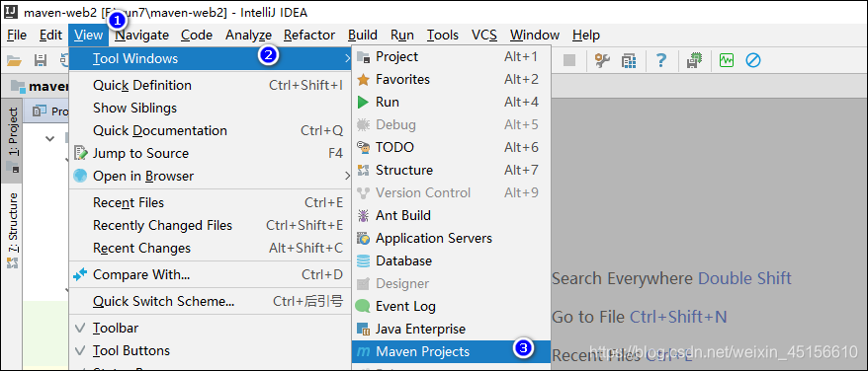Choose Application Servers in the submenu
868x371 pixels.
(x=451, y=239)
